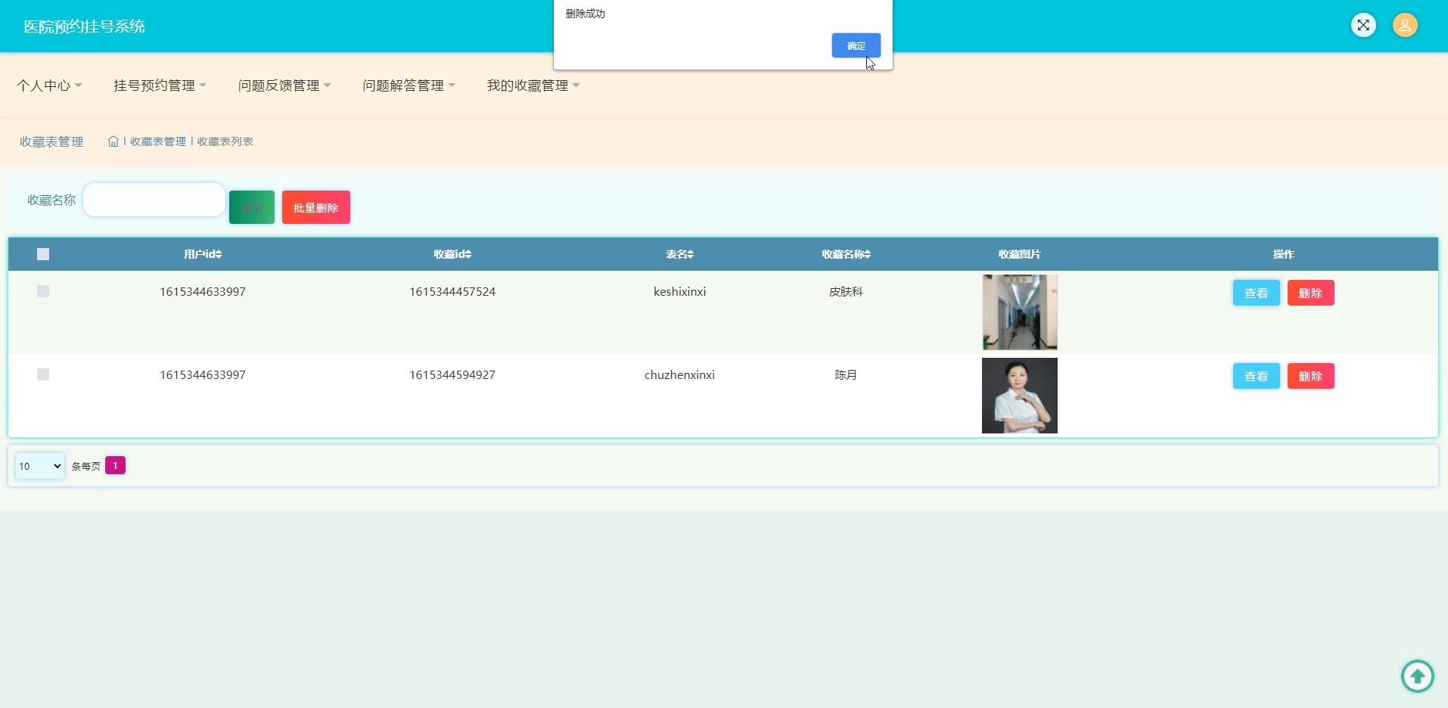
Task: Open the rows-per-page dropdown showing 10
Action: point(40,466)
